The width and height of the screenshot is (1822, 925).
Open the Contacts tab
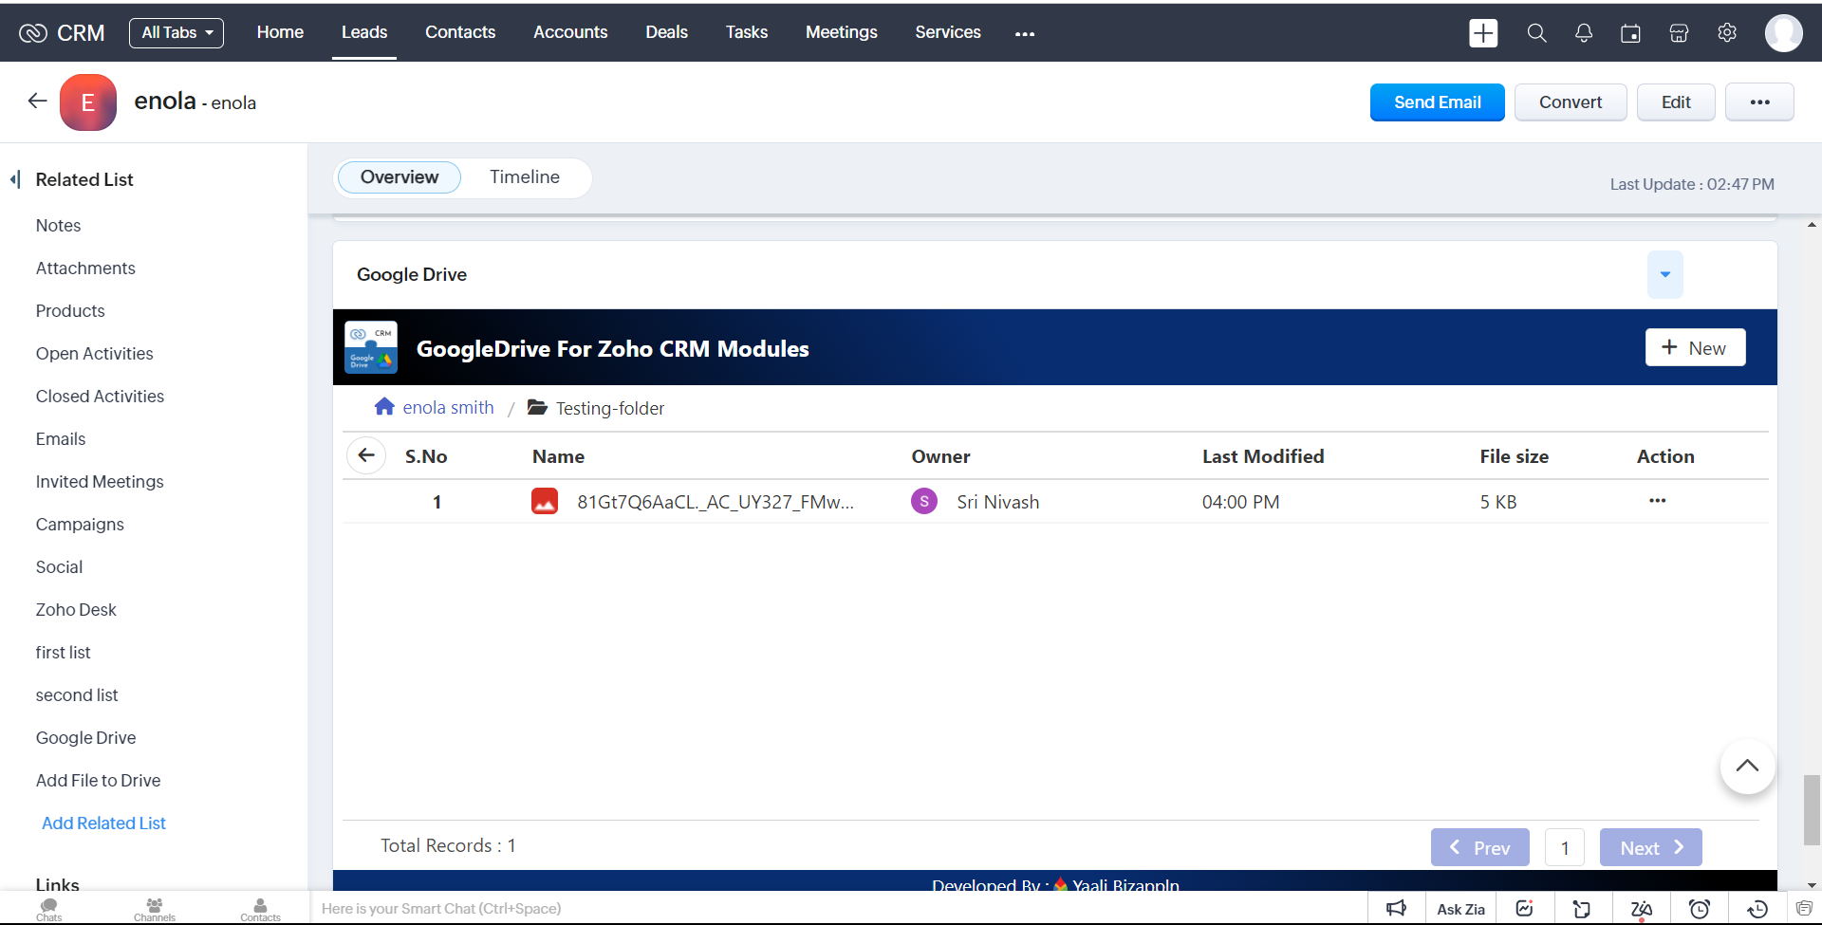tap(460, 32)
